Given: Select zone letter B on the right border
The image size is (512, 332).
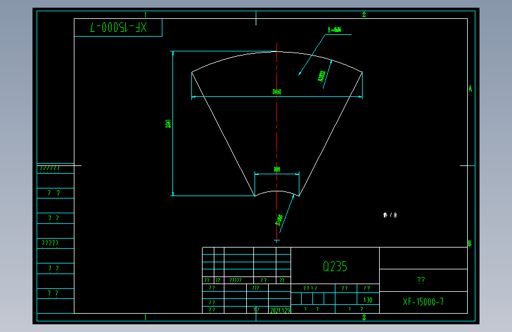Looking at the screenshot, I should [x=469, y=243].
